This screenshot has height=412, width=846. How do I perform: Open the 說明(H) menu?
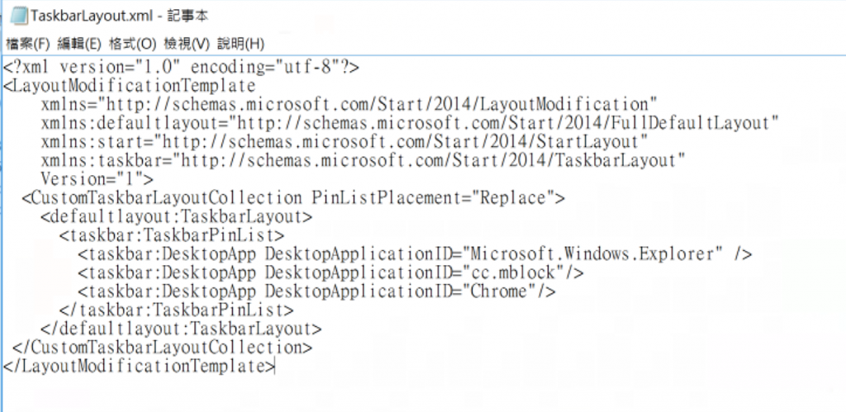click(x=240, y=44)
